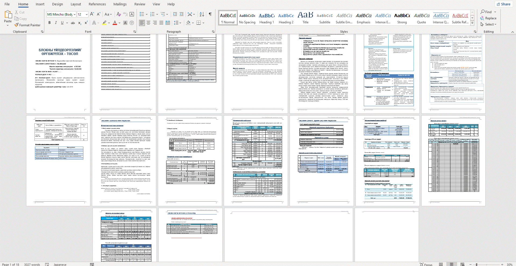Toggle left alignment button
This screenshot has height=266, width=516.
pos(142,23)
